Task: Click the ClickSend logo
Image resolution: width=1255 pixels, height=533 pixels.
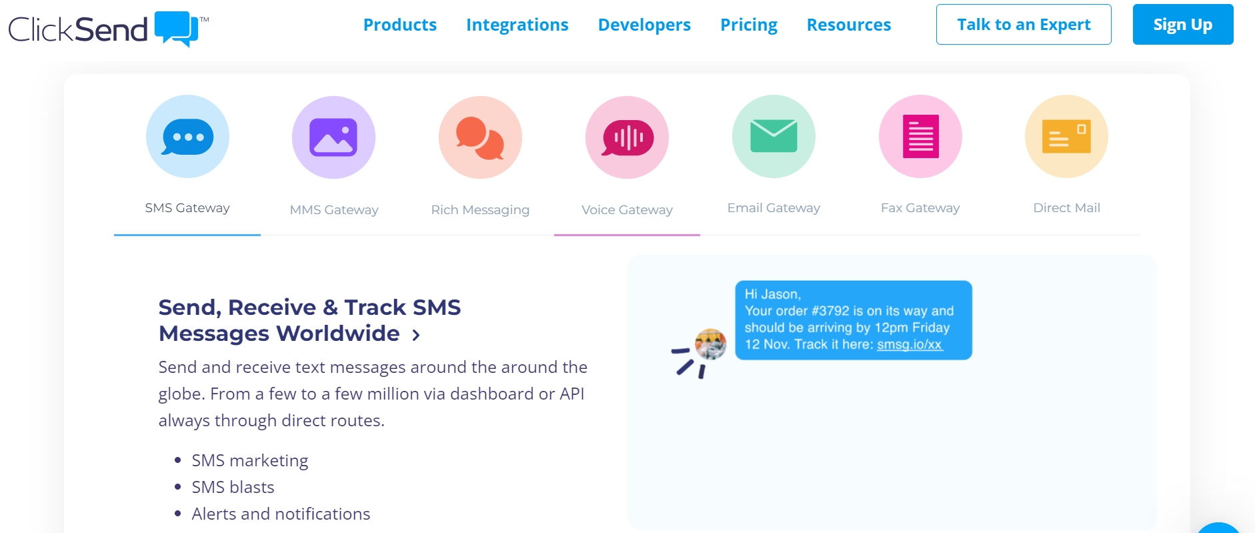Action: 108,29
